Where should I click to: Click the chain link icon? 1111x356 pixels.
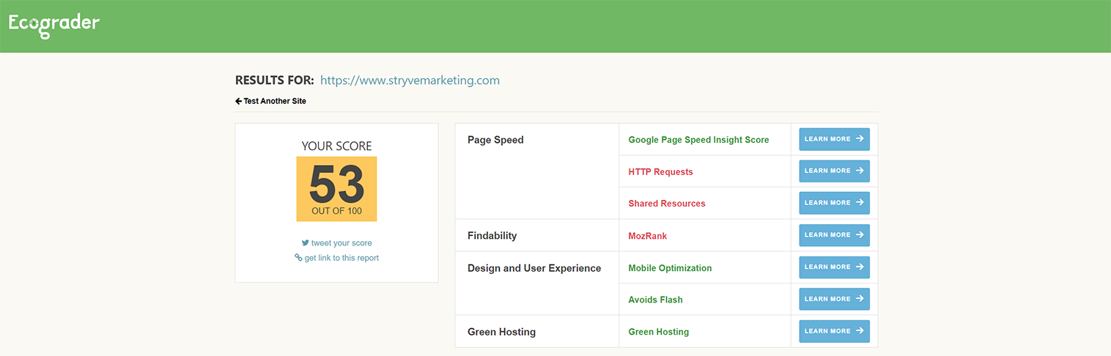pos(298,257)
